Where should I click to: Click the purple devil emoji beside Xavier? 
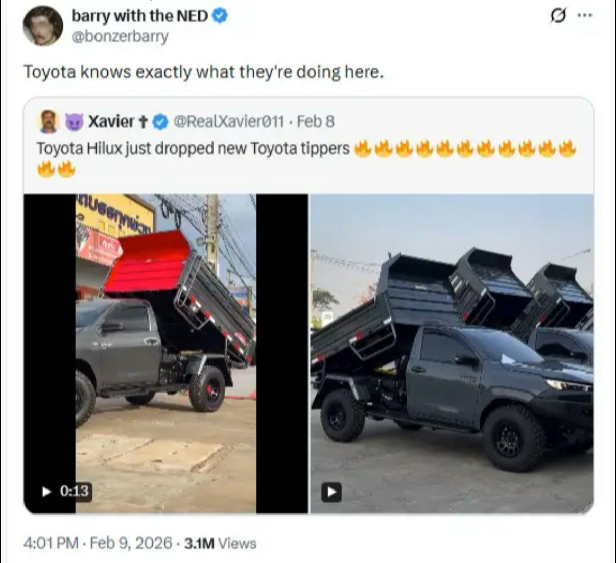click(75, 121)
